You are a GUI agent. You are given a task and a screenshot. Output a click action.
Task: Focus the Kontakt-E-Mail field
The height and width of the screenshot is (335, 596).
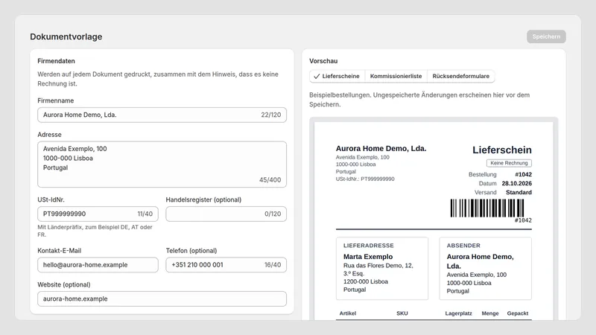[x=98, y=265]
